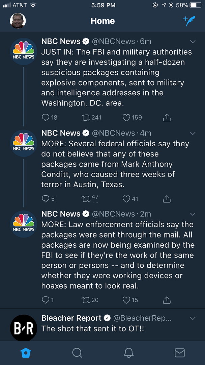The width and height of the screenshot is (205, 365).
Task: Go to the Messages envelope tab
Action: point(179,353)
